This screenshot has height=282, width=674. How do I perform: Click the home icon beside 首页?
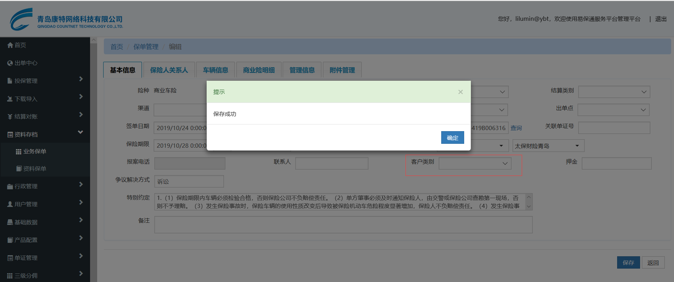pyautogui.click(x=10, y=45)
